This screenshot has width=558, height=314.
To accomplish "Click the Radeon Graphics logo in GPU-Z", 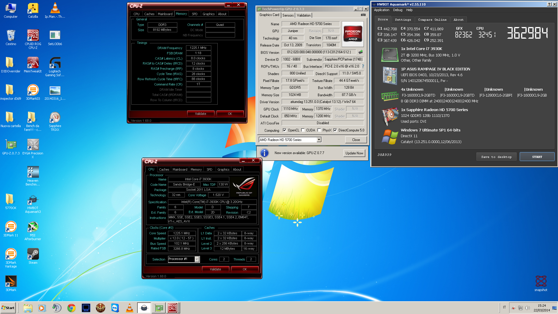I will coord(353,34).
